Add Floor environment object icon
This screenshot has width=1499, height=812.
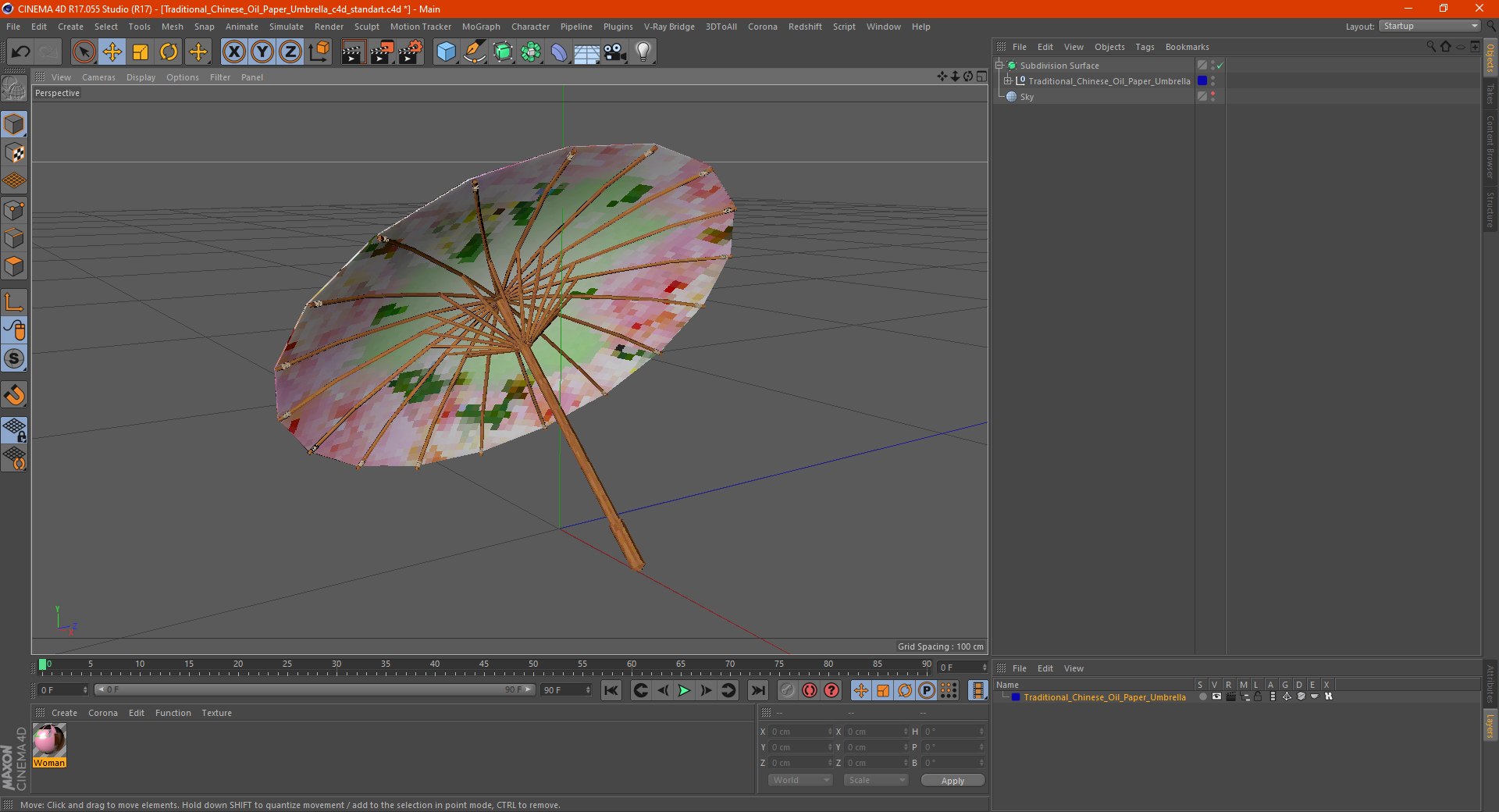tap(586, 52)
